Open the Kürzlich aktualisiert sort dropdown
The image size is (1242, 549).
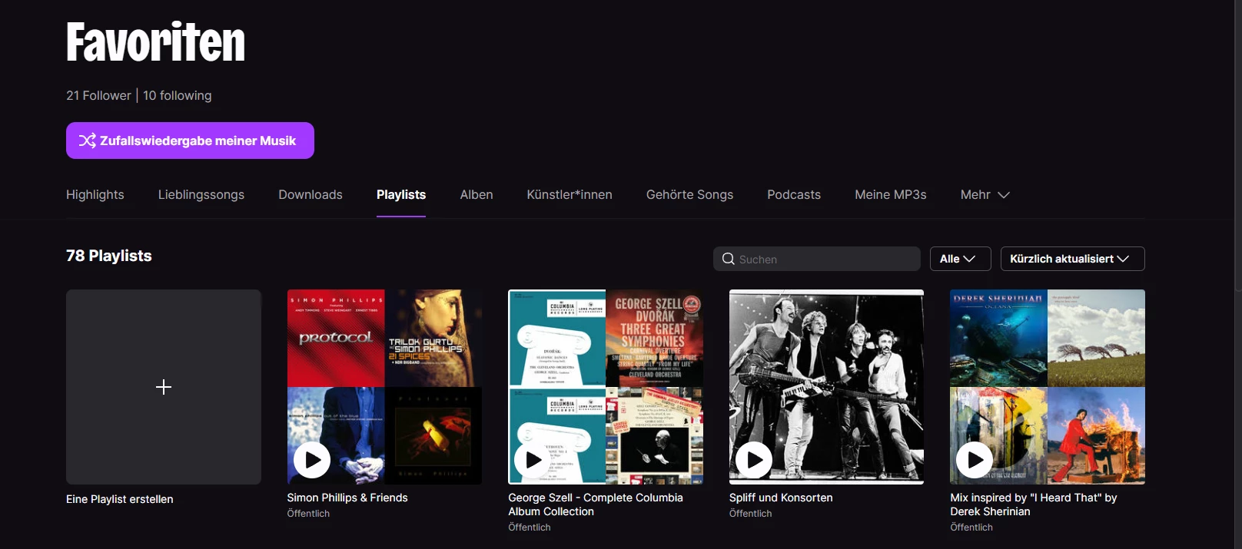(x=1072, y=259)
